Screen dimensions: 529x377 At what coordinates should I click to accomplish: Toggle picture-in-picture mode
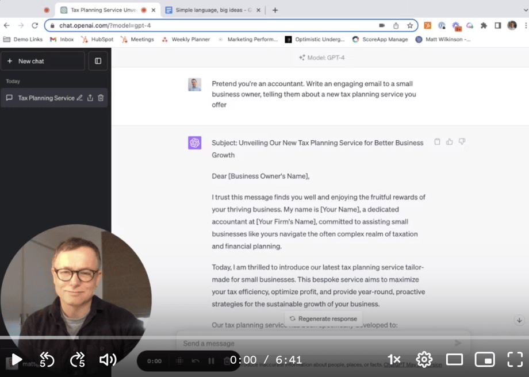[x=485, y=360]
